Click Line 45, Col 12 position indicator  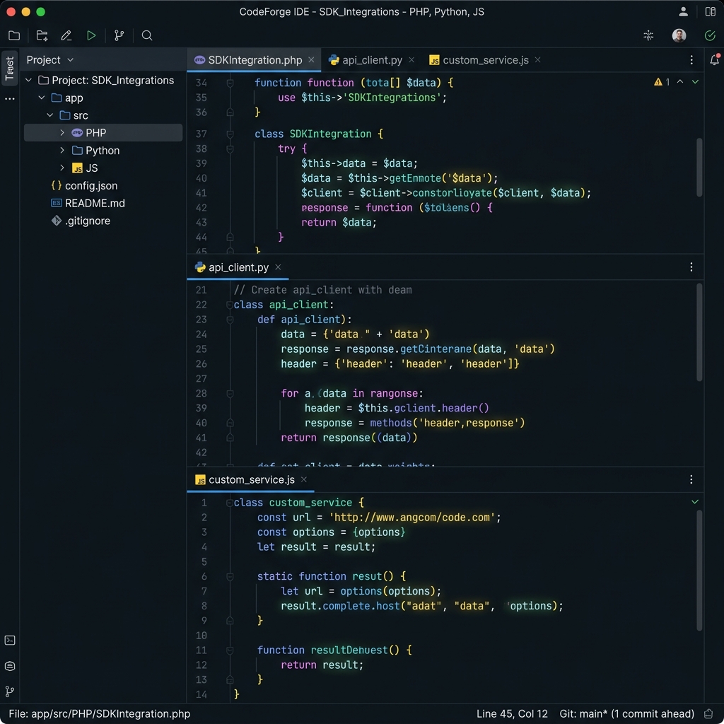[512, 714]
